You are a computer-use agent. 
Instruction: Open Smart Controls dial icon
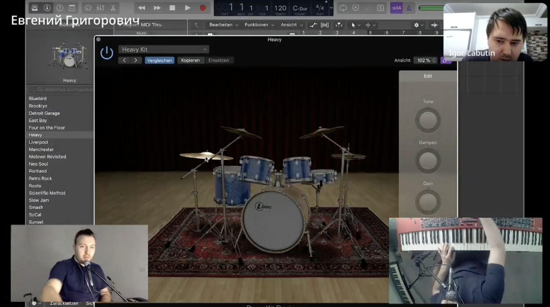(88, 8)
